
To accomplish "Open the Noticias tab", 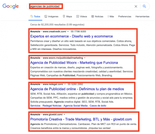I will point(97,17).
